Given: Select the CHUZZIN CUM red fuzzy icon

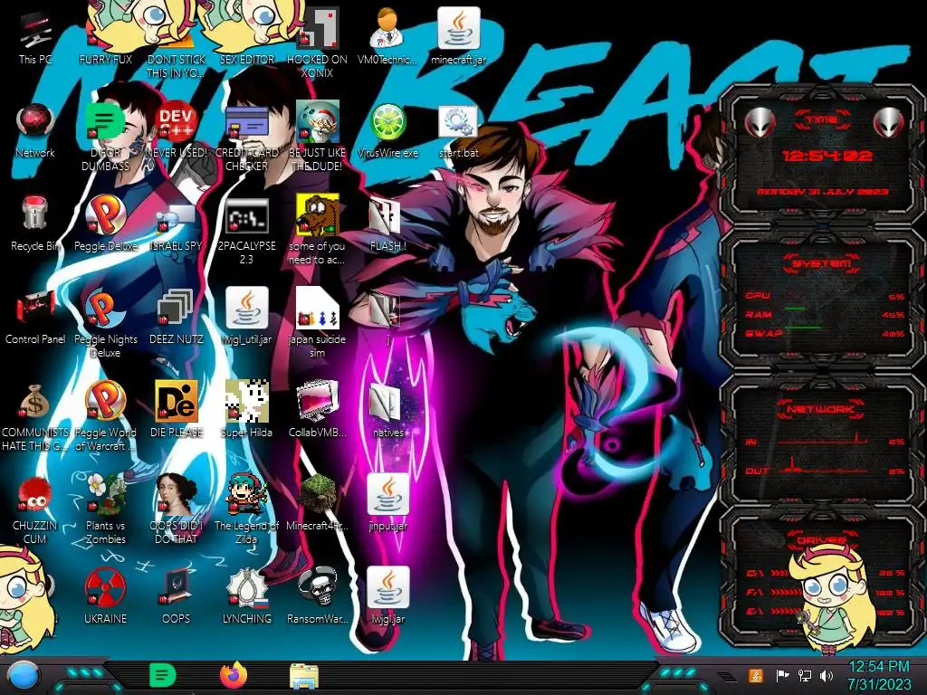Looking at the screenshot, I should click(x=35, y=509).
